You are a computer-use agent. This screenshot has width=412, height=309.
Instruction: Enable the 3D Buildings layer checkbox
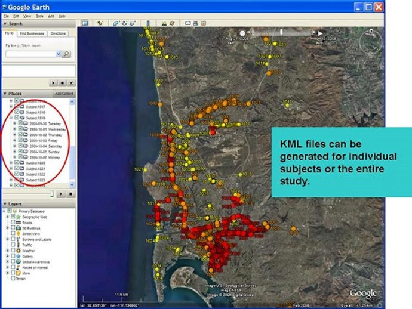tap(13, 228)
